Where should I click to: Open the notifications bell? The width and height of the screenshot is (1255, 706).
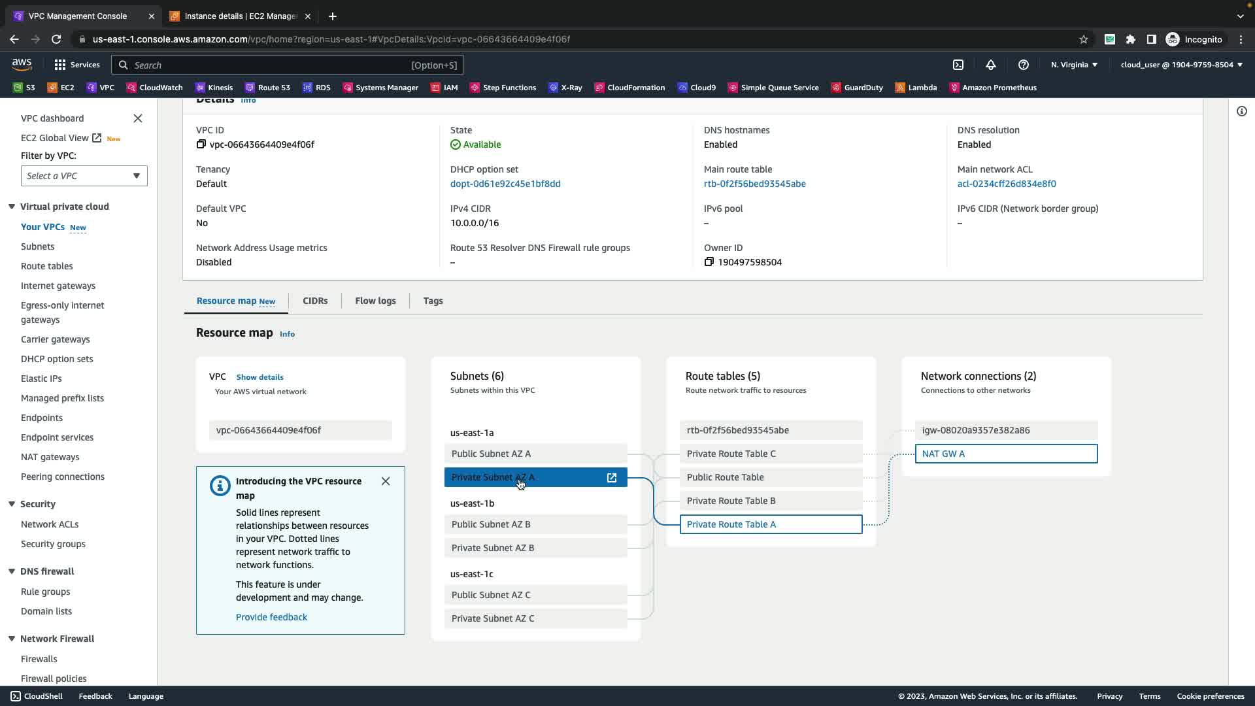click(x=991, y=65)
